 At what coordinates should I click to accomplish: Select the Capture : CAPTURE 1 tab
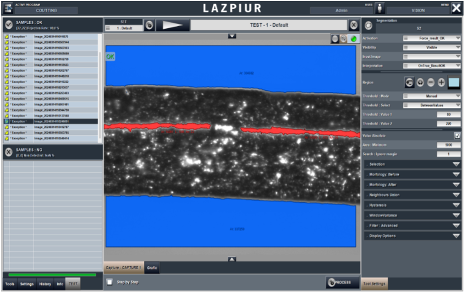(x=124, y=267)
